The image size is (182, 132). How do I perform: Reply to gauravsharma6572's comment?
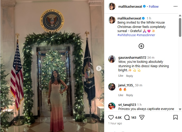[x=130, y=76]
